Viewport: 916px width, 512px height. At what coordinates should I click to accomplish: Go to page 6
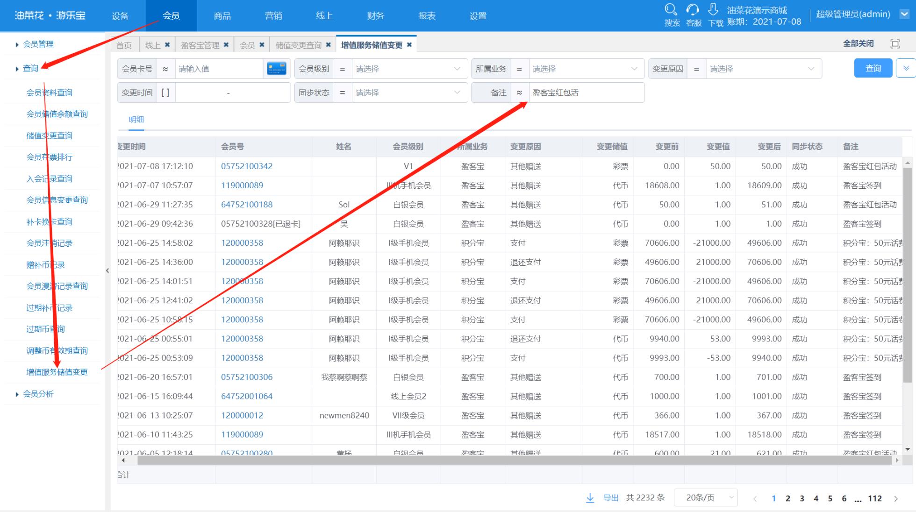tap(844, 498)
